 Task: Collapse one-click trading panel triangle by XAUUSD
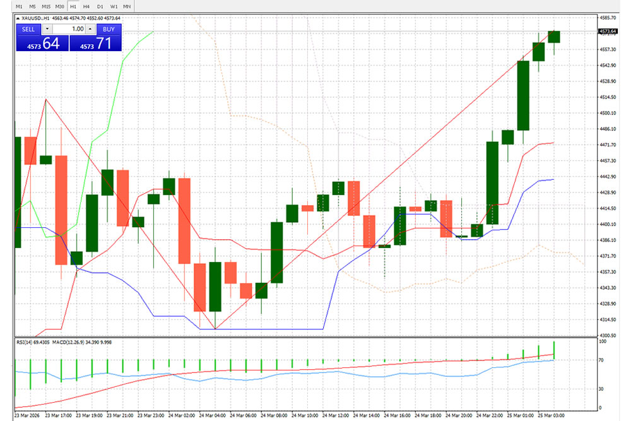click(x=18, y=18)
